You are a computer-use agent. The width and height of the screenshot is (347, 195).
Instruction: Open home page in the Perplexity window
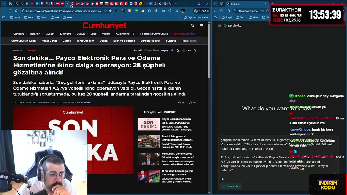click(228, 11)
